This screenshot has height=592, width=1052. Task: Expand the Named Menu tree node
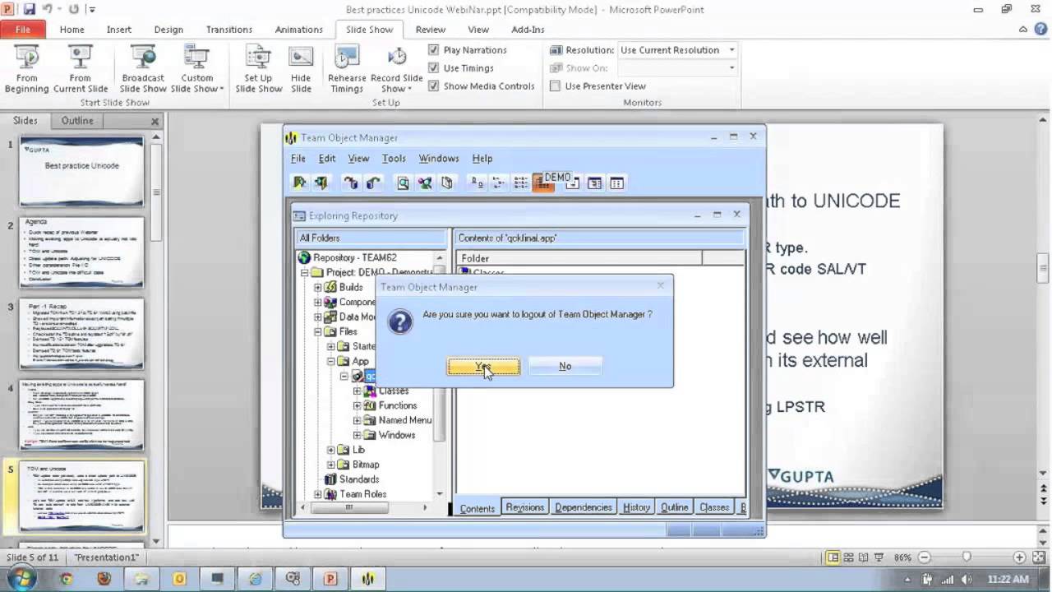click(358, 420)
